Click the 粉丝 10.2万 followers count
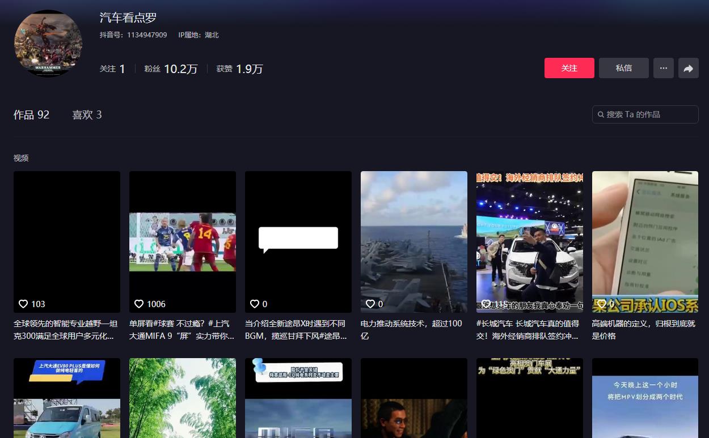Screen dimensions: 709x438 [x=171, y=69]
